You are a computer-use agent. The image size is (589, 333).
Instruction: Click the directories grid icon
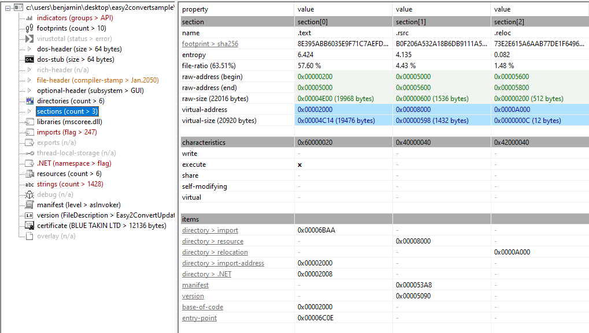click(x=29, y=101)
